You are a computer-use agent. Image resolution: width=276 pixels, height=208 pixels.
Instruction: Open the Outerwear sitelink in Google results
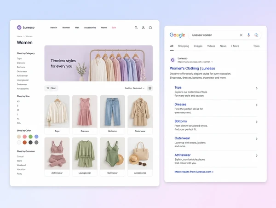pyautogui.click(x=182, y=138)
